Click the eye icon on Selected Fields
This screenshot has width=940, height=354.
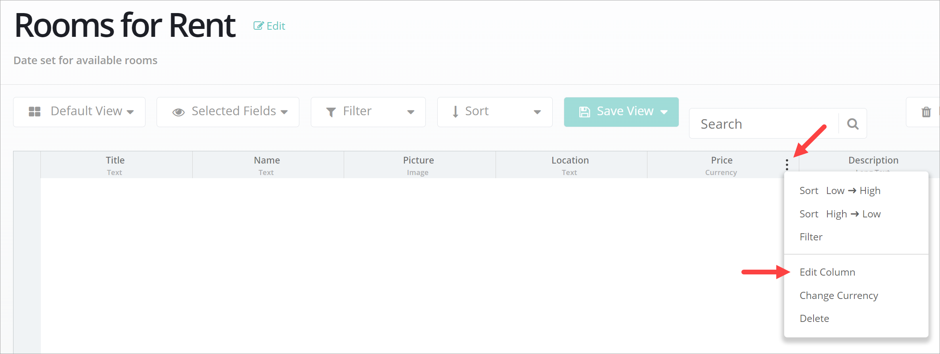pos(178,112)
